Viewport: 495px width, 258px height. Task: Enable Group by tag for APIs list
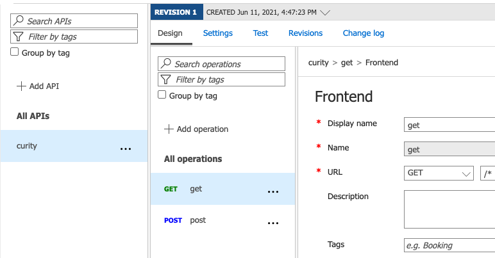(15, 52)
